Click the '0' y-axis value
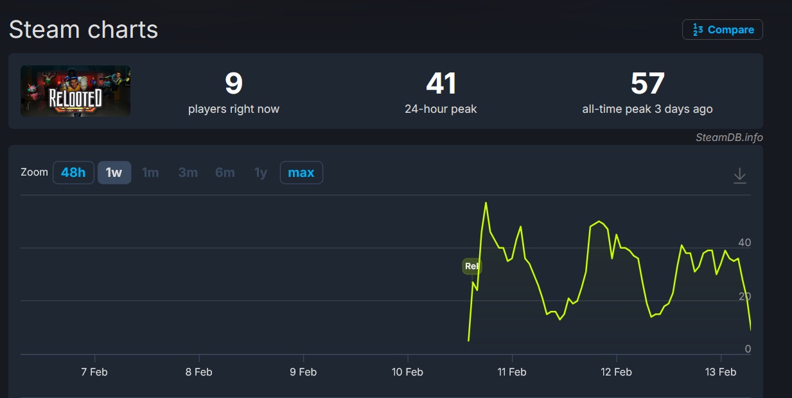792x398 pixels. pos(748,349)
